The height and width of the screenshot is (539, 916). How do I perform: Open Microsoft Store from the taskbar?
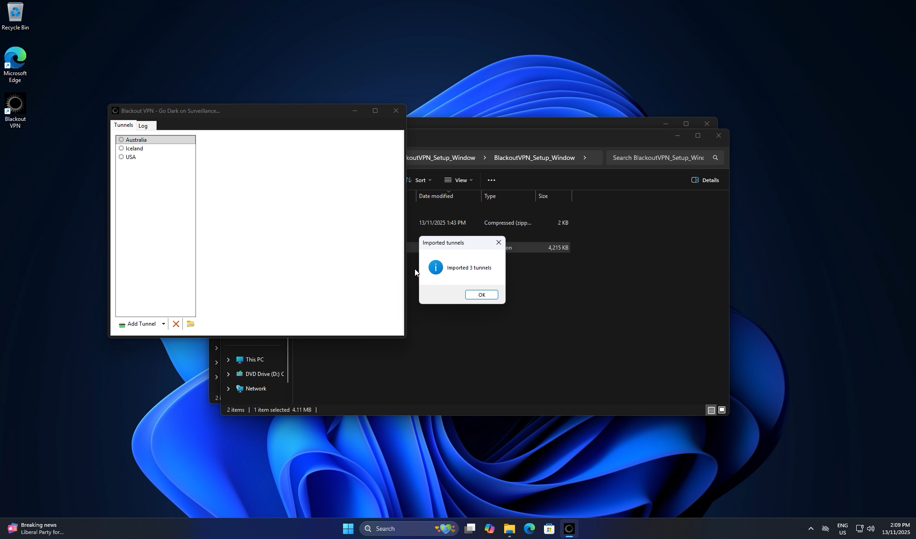coord(549,528)
